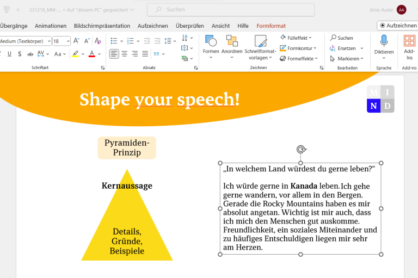Open the file save location dropdown
Screen dimensions: 418x278
[132, 10]
